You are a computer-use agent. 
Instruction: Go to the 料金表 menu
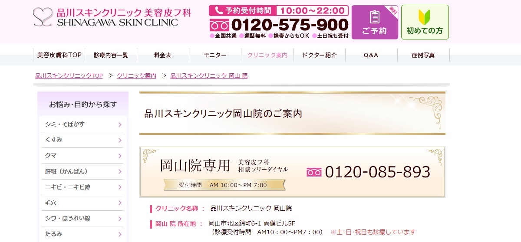click(163, 55)
